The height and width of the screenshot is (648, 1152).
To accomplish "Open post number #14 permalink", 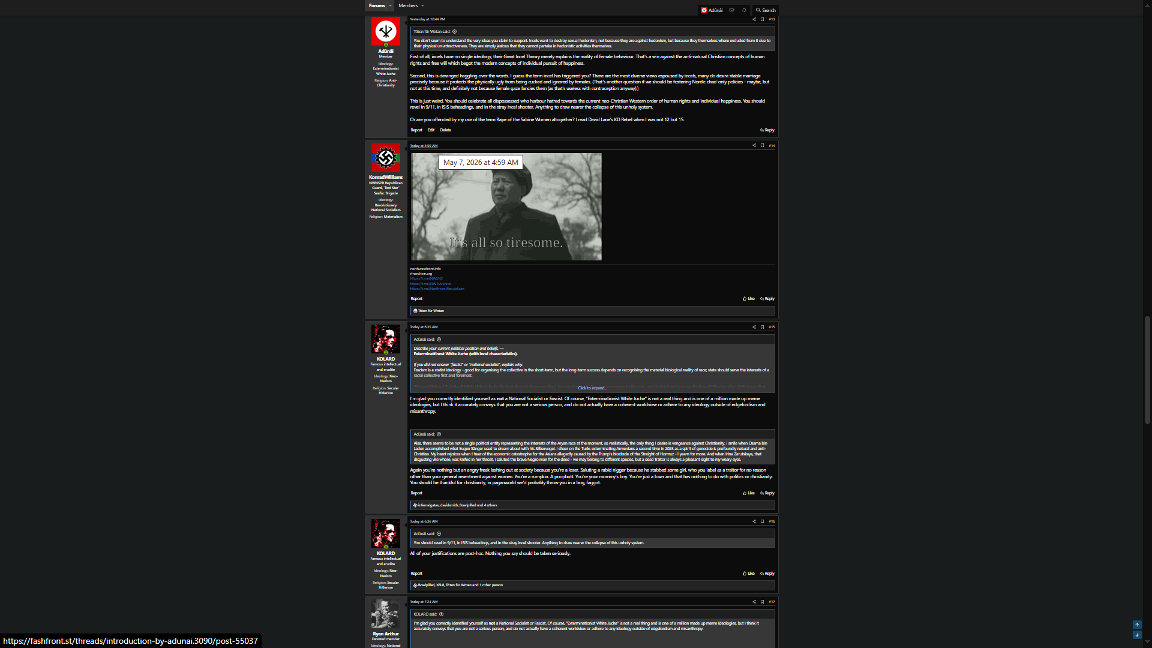I will click(x=772, y=145).
